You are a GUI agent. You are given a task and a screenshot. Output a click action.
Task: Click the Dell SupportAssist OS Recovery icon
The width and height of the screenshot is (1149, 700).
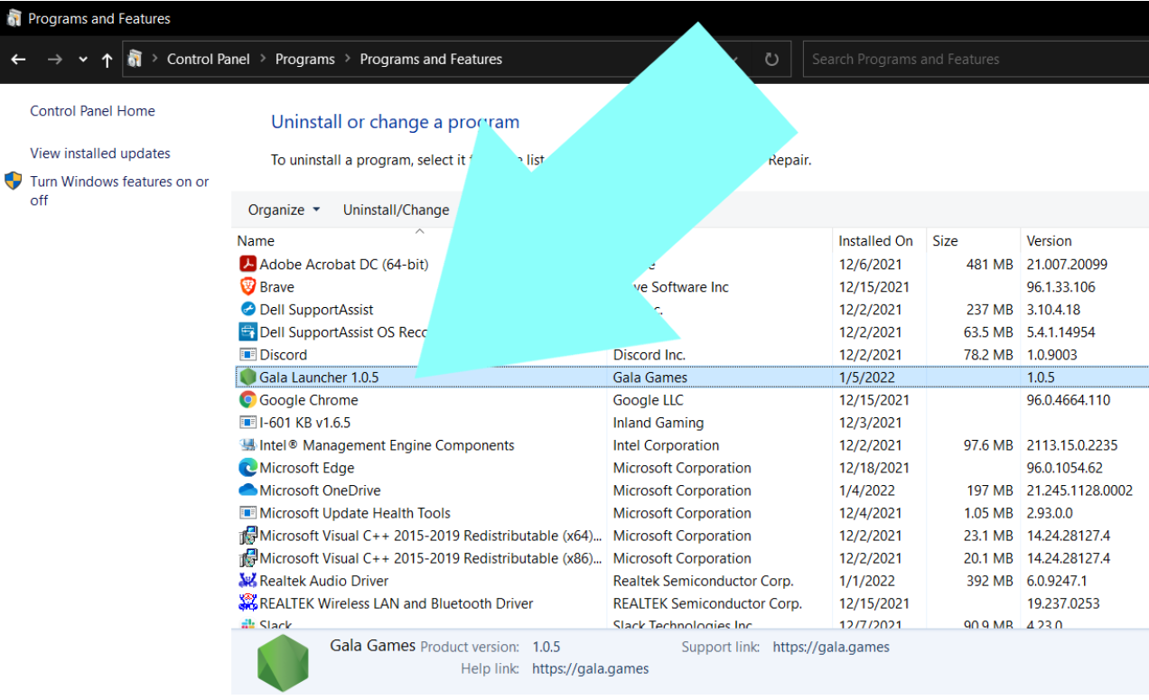248,332
